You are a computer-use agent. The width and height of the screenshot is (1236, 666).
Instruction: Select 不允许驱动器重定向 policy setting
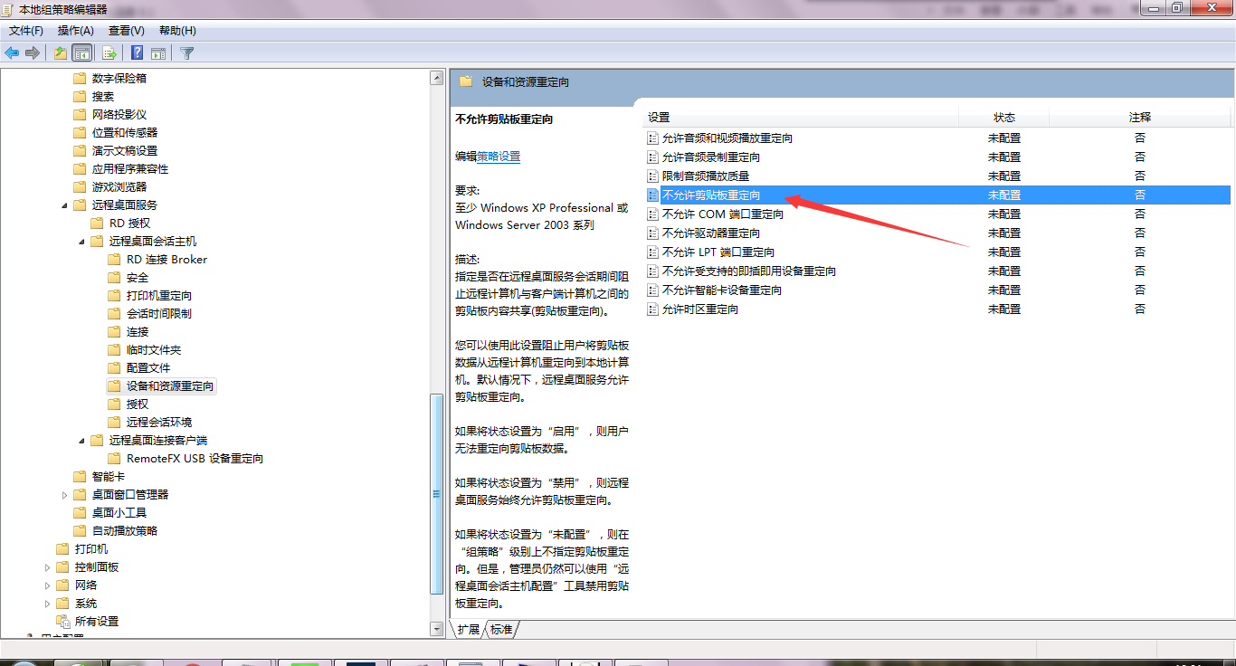point(711,233)
